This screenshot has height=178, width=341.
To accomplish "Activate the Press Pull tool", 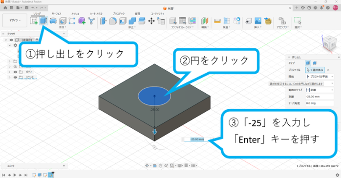I will coord(104,21).
